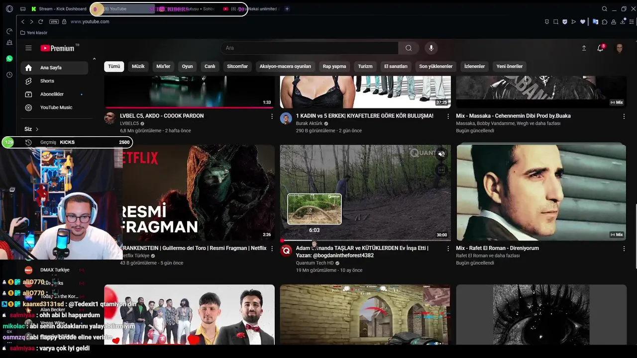
Task: View site security via the lock icon
Action: [x=65, y=22]
